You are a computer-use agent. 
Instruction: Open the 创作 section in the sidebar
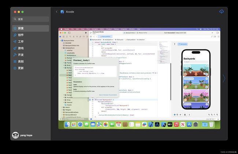click(x=30, y=35)
